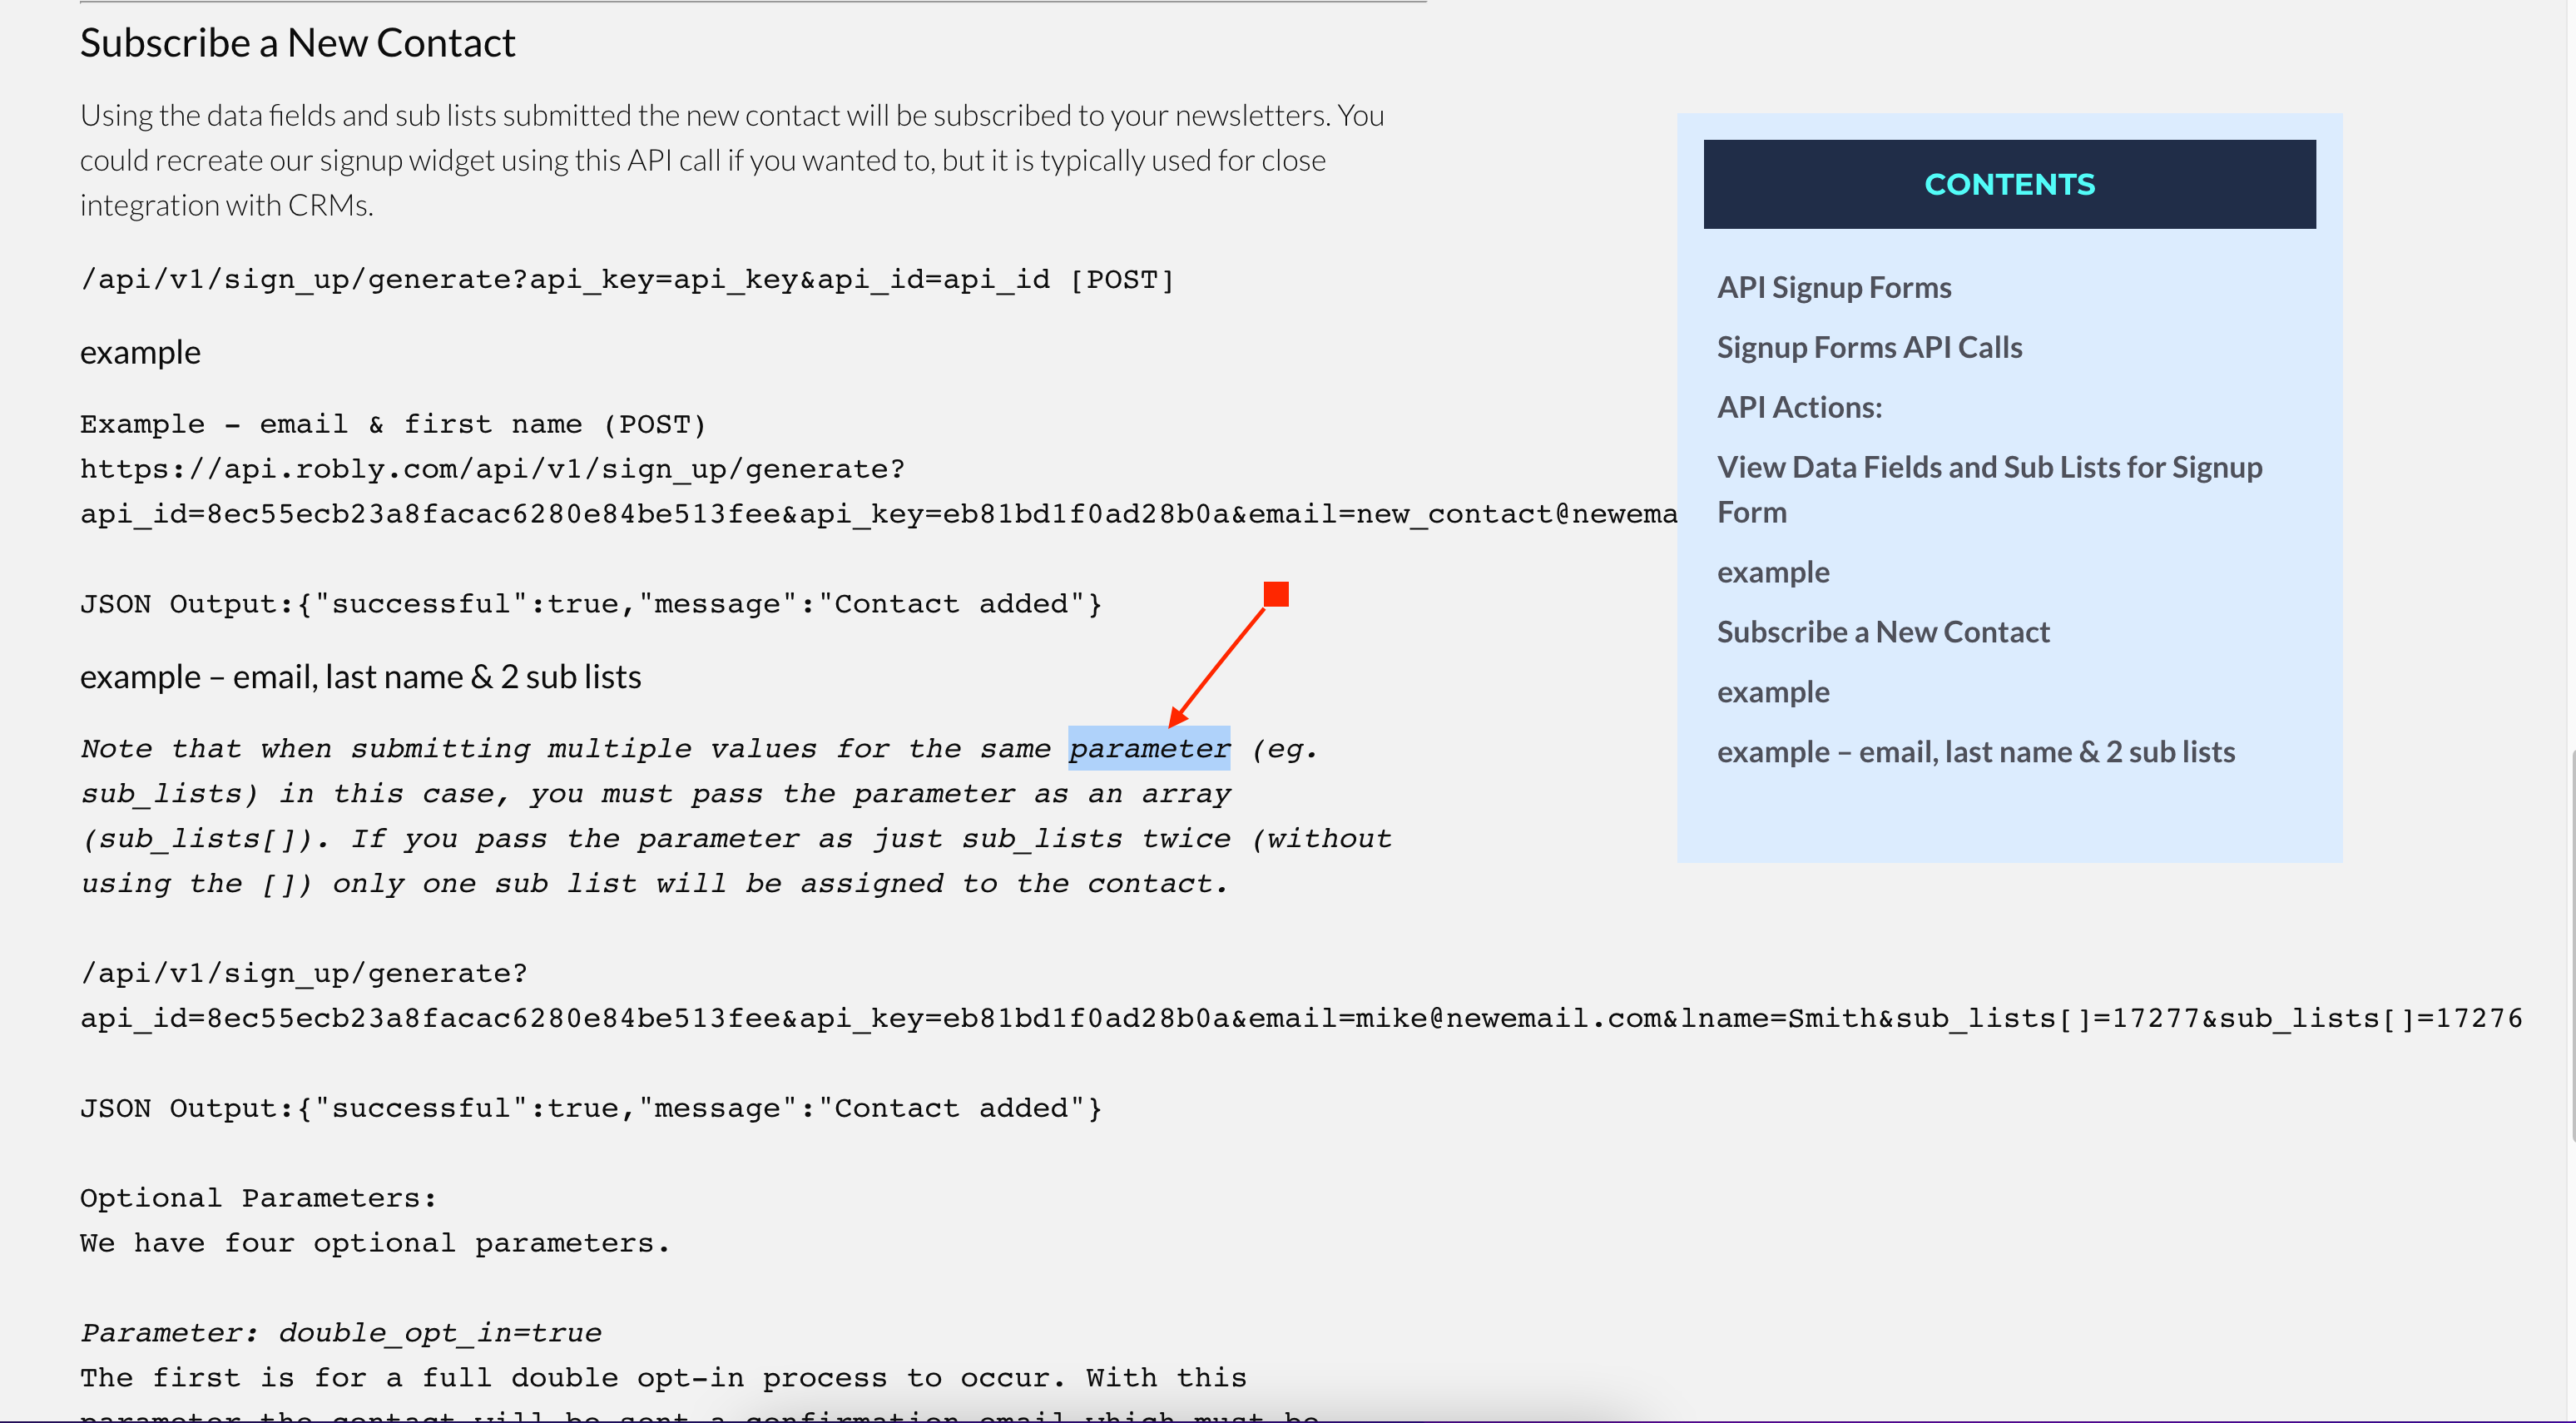The image size is (2576, 1423).
Task: Click Subscribe a New Contact contents link
Action: pyautogui.click(x=1883, y=632)
